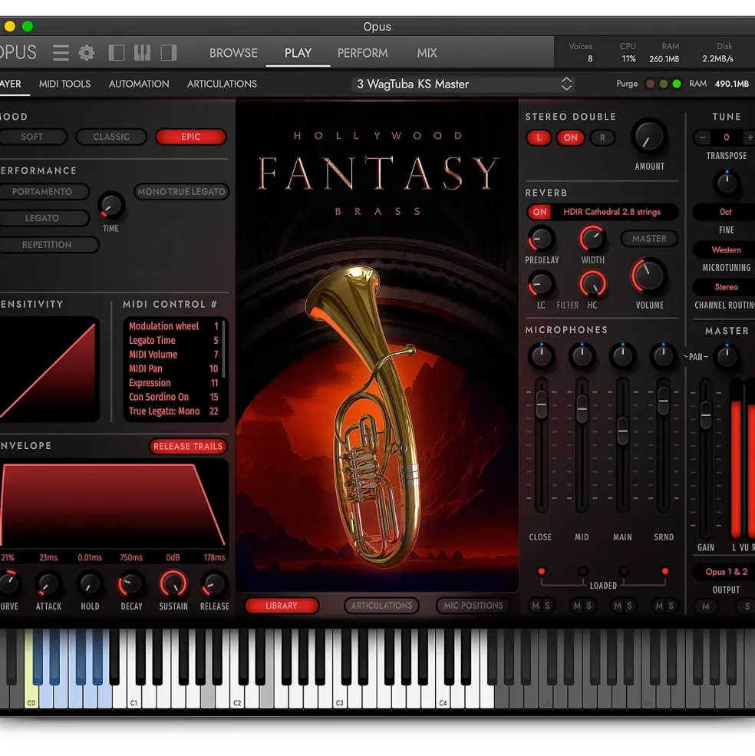Image resolution: width=755 pixels, height=756 pixels.
Task: Open the Western microtuning dropdown
Action: click(x=726, y=249)
